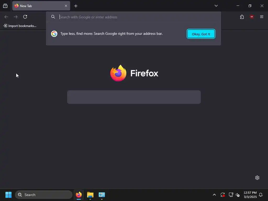Minimize the Firefox window

click(x=238, y=6)
